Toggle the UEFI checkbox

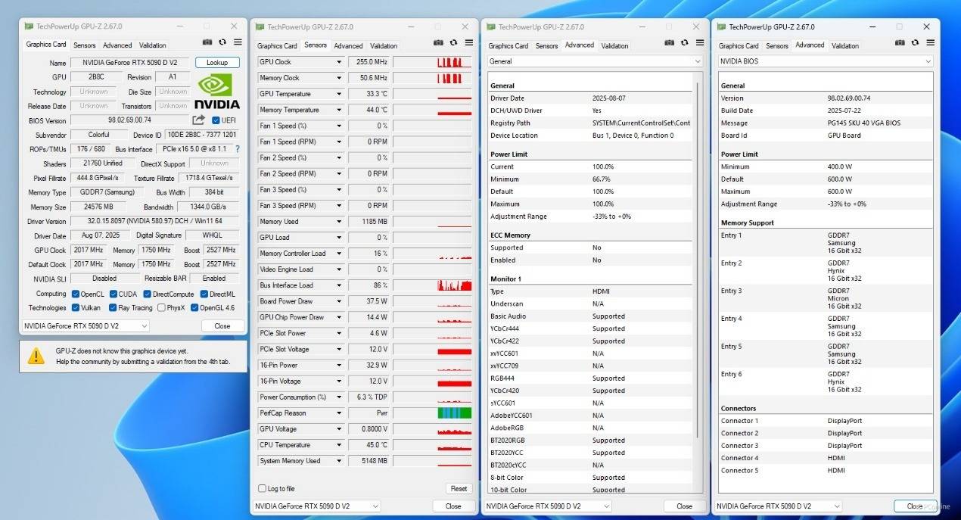pyautogui.click(x=216, y=120)
